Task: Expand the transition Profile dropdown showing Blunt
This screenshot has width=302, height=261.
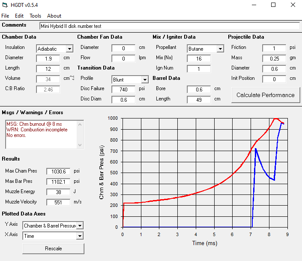Action: 145,80
